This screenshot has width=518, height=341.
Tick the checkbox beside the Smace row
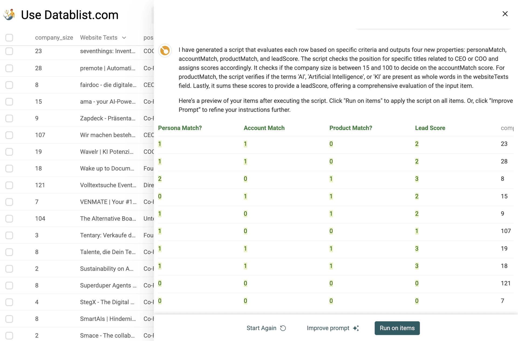coord(9,336)
